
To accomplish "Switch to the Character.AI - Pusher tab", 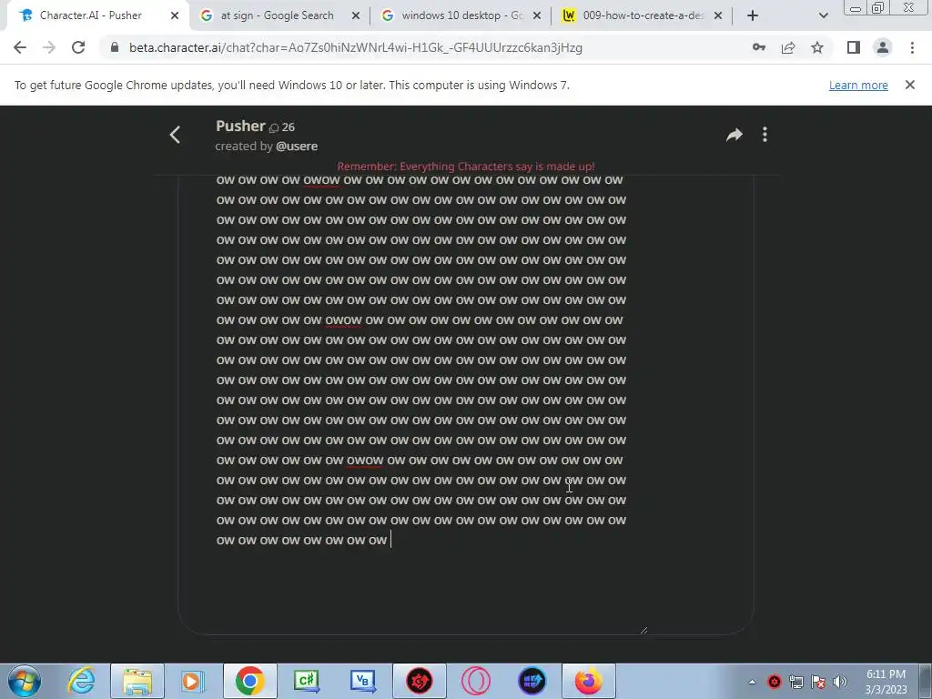I will click(90, 15).
